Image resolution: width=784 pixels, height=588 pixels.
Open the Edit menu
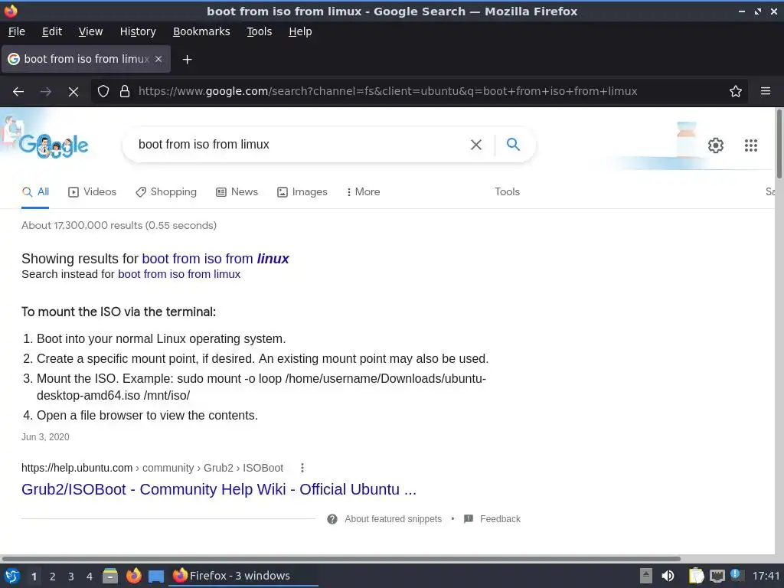click(52, 31)
